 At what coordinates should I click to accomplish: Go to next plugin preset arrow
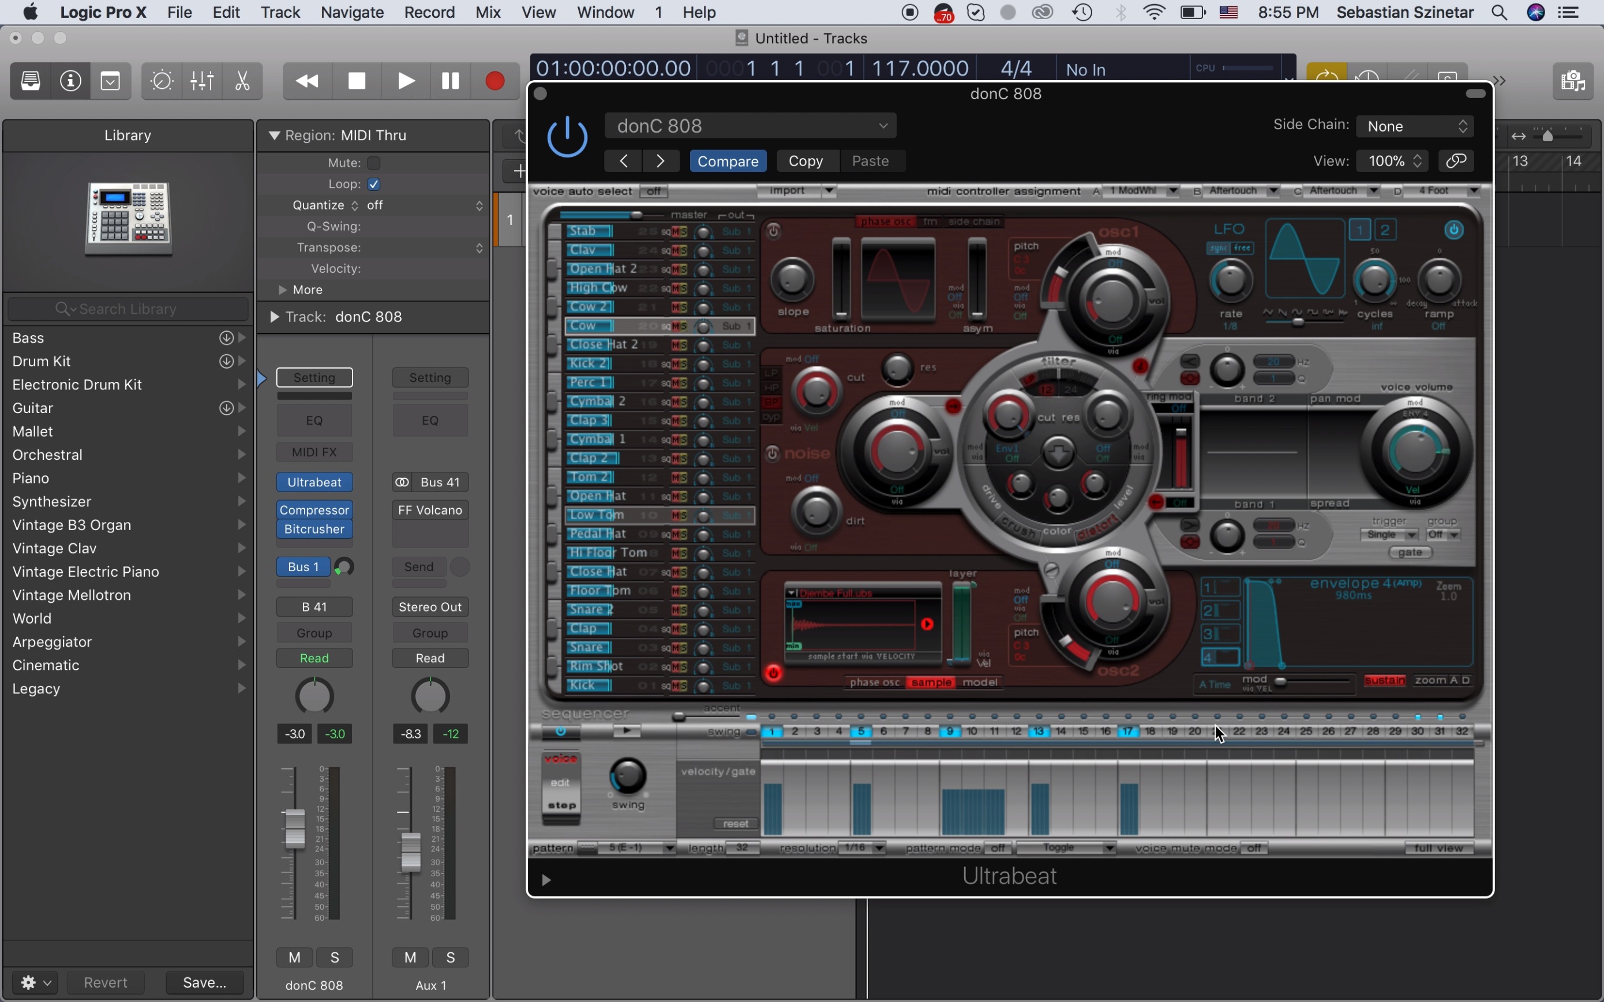tap(661, 161)
